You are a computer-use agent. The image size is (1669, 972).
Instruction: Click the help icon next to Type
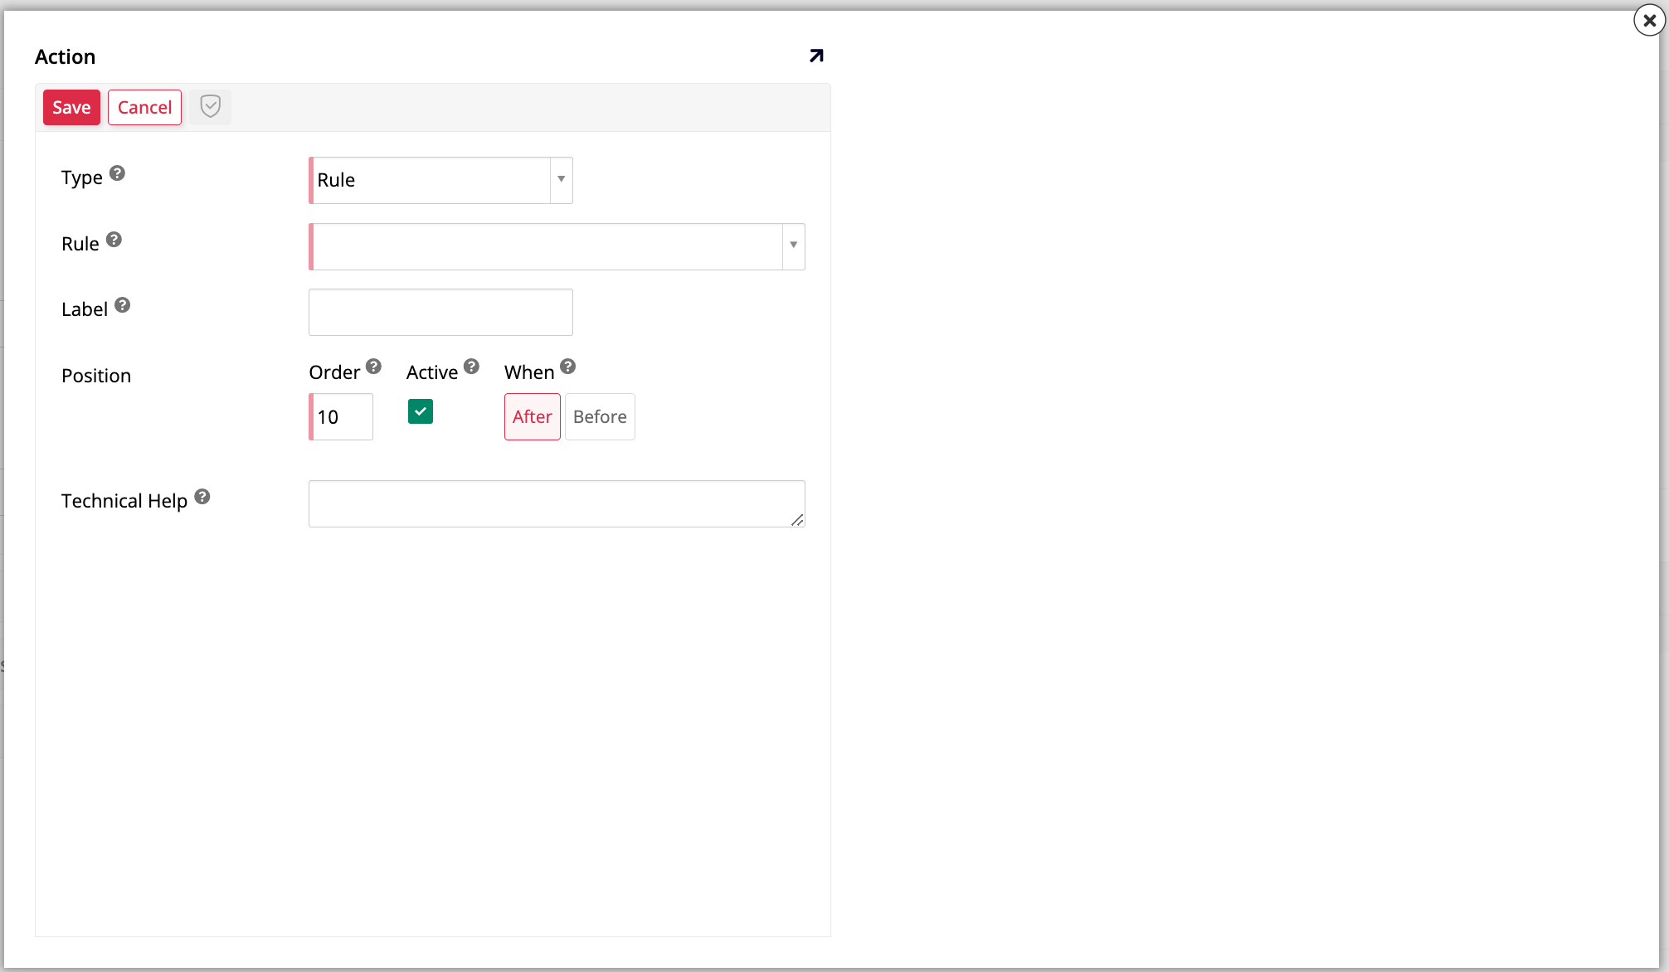118,173
